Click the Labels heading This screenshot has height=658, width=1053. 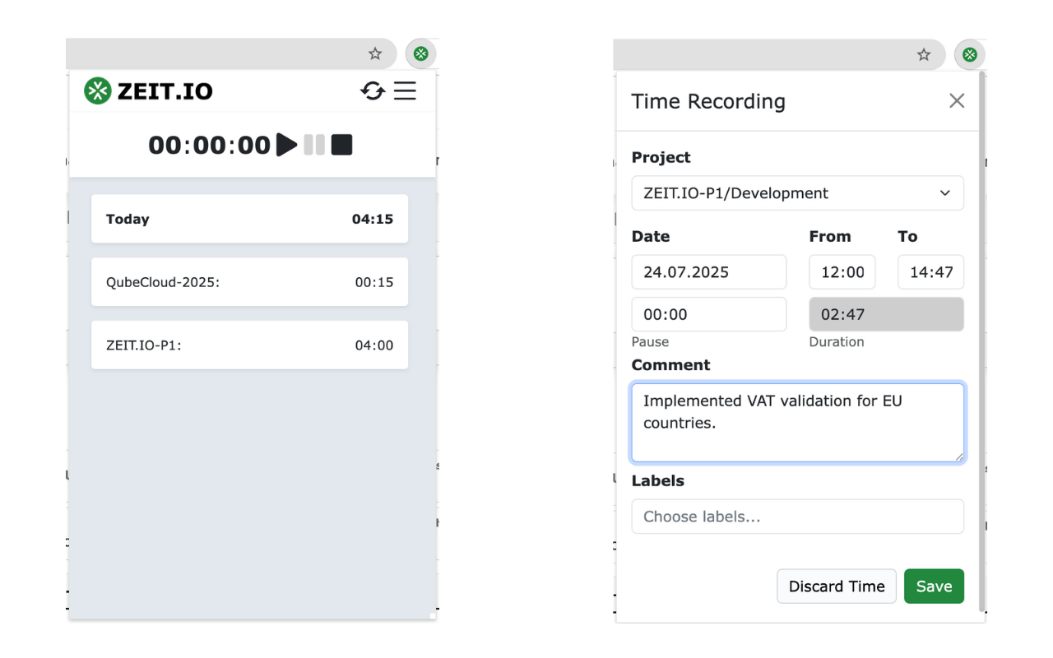click(658, 481)
